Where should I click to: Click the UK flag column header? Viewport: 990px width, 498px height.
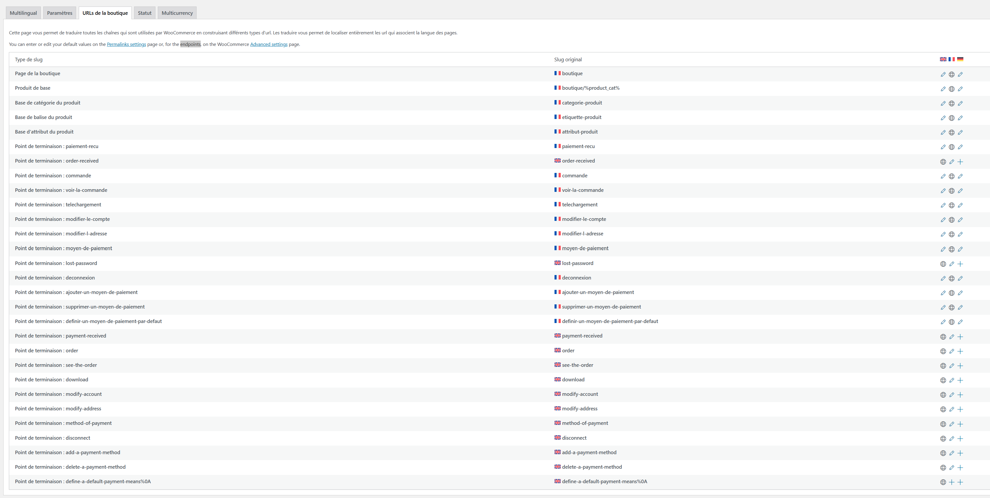943,59
